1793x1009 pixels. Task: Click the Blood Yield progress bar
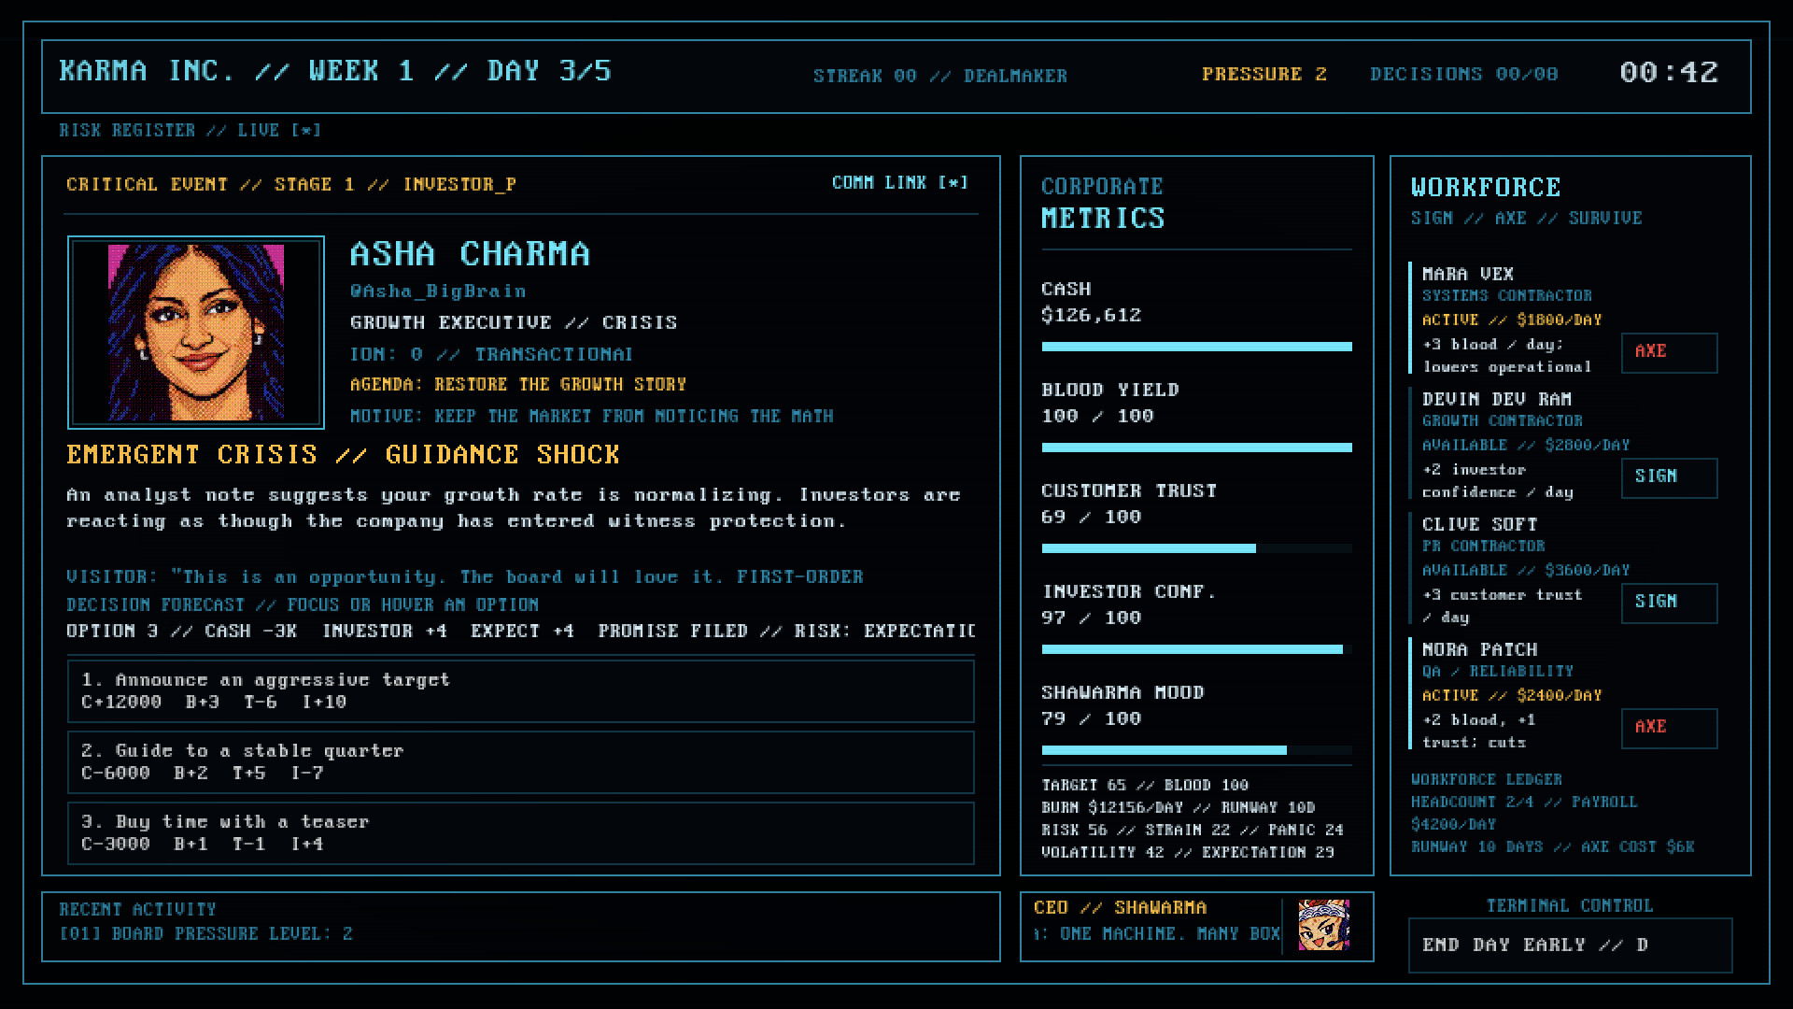click(x=1196, y=448)
